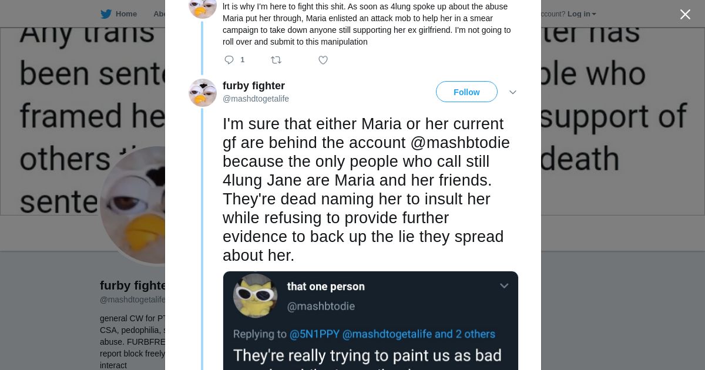This screenshot has height=370, width=705.
Task: Click furby fighter's avatar beside the Follow button
Action: (203, 93)
